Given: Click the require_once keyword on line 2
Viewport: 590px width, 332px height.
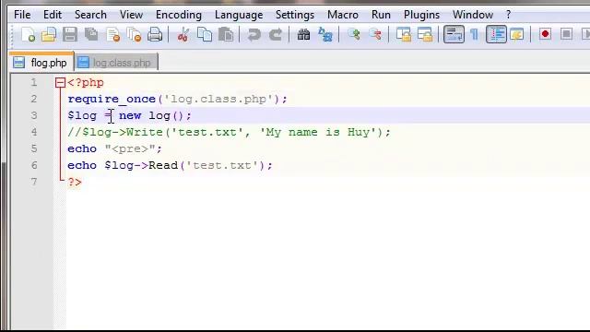Looking at the screenshot, I should tap(112, 99).
